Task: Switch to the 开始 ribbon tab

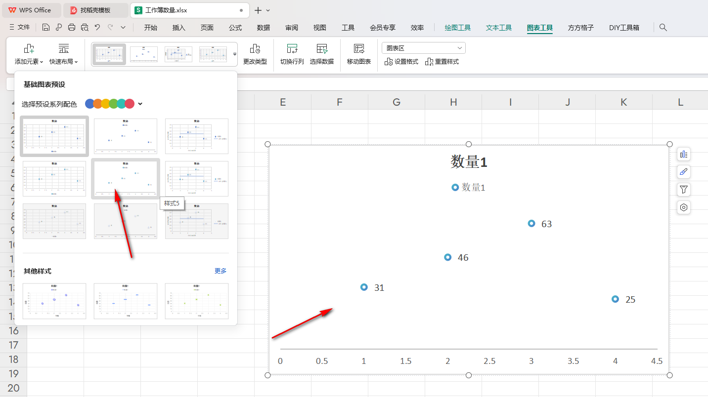Action: tap(151, 28)
